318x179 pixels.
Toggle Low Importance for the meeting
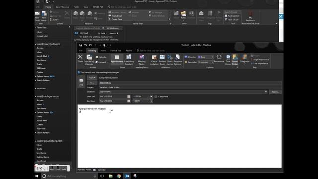259,63
